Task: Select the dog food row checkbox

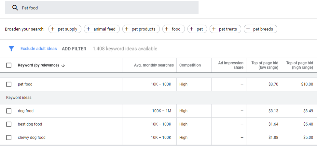Action: pyautogui.click(x=9, y=111)
